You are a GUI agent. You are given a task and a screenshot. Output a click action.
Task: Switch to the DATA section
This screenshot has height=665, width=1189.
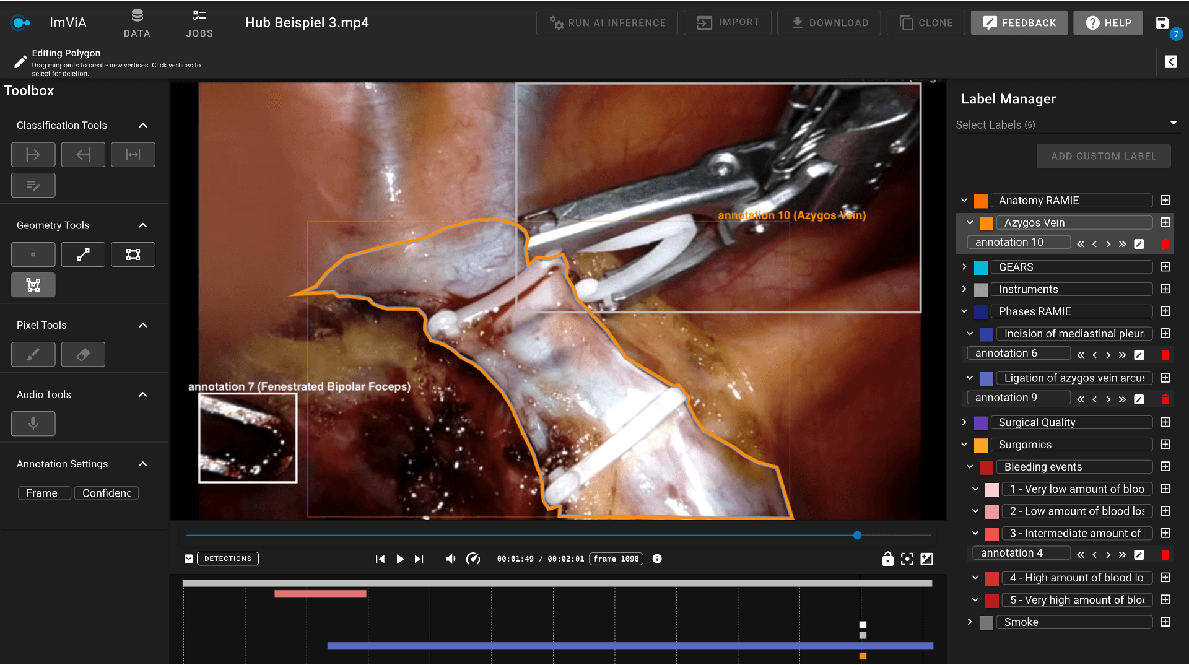point(137,23)
